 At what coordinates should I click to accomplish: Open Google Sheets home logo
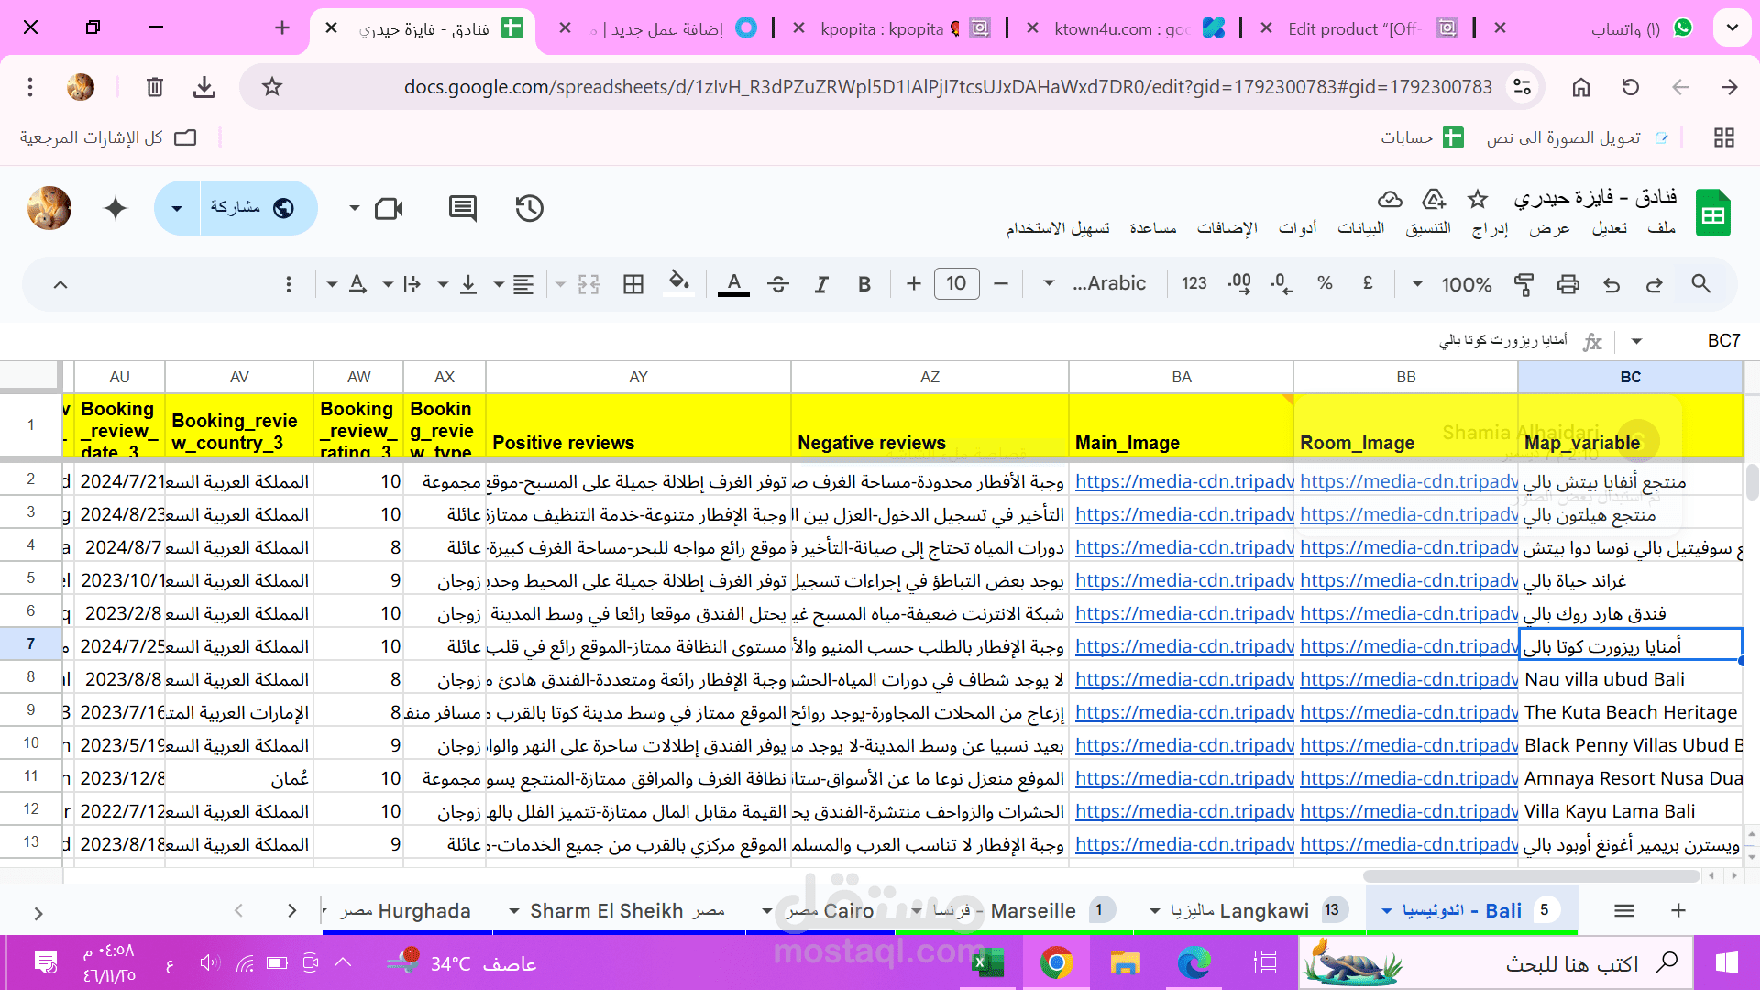1712,213
